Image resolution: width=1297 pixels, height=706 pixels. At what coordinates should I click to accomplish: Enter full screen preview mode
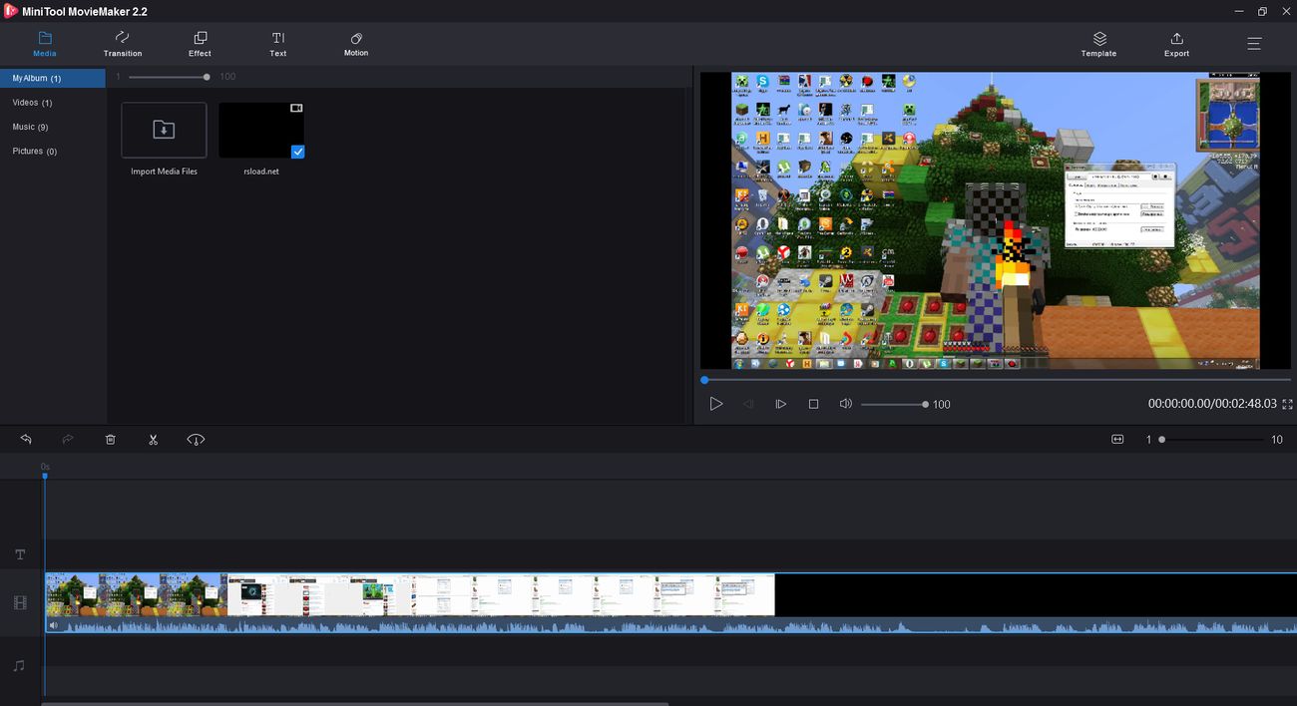point(1287,404)
